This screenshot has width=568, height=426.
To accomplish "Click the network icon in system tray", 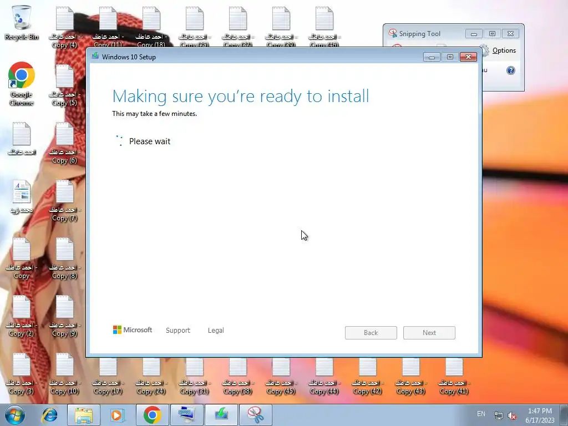I will pyautogui.click(x=499, y=415).
